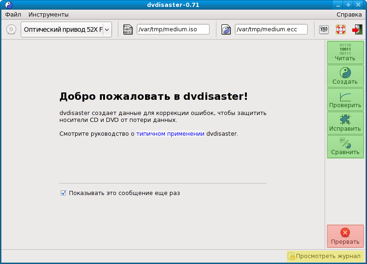Click the CD drive disc icon
Viewport: 367px width, 264px height.
coord(11,29)
